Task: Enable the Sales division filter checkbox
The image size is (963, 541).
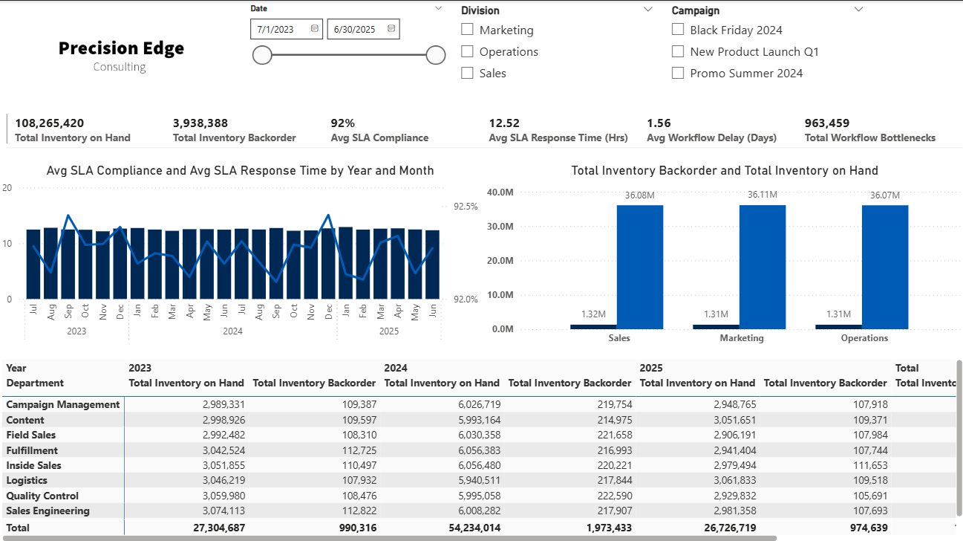Action: click(467, 73)
